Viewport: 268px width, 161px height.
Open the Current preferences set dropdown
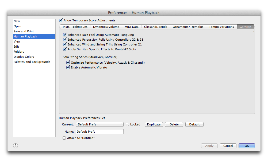point(99,124)
